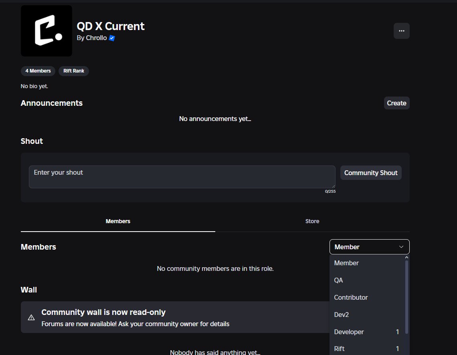Select QA role in the list
457x355 pixels.
click(367, 280)
